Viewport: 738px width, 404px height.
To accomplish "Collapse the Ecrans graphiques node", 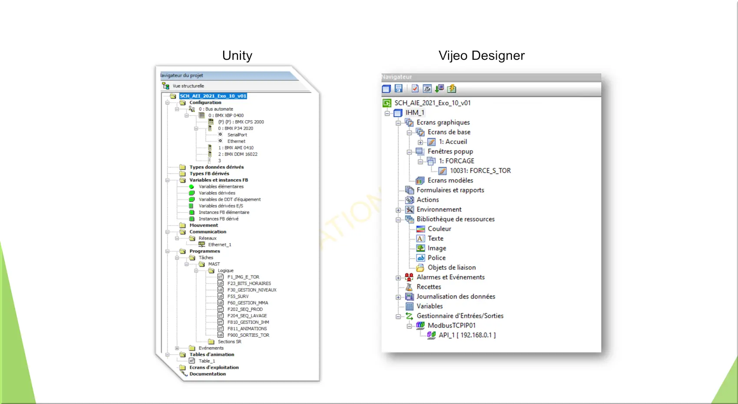I will coord(398,123).
